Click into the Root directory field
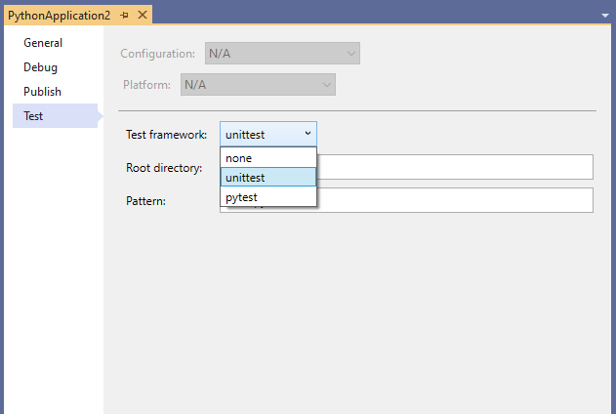The width and height of the screenshot is (616, 414). tap(454, 167)
